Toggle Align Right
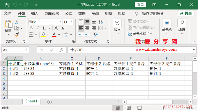The width and height of the screenshot is (198, 111). click(94, 28)
